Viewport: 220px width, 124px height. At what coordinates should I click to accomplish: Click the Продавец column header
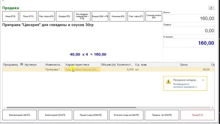11,65
